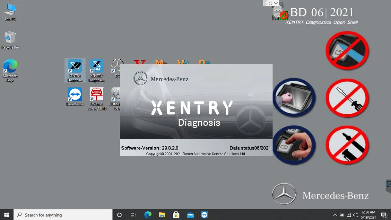Select the DAS shortcut with Mercedes star
This screenshot has height=220, width=391.
[117, 68]
